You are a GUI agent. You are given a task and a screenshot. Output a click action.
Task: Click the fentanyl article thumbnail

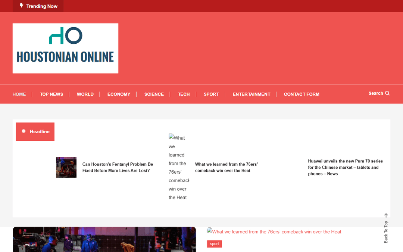[66, 167]
